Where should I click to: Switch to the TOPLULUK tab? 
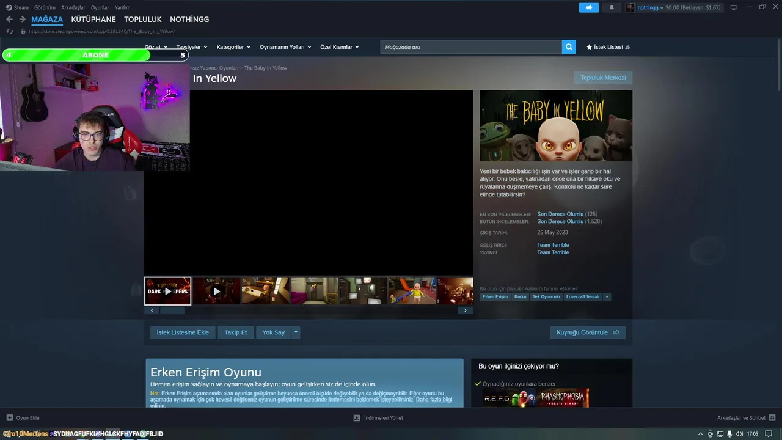click(143, 20)
